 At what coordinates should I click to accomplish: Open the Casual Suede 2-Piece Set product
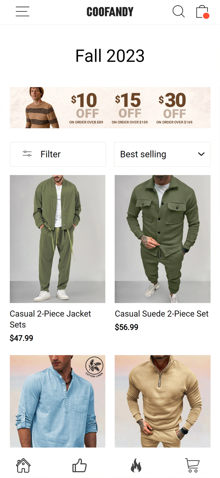click(x=161, y=314)
